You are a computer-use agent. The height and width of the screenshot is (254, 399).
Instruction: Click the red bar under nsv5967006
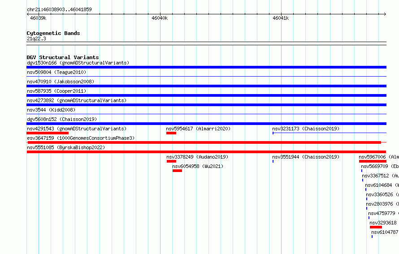(x=373, y=161)
